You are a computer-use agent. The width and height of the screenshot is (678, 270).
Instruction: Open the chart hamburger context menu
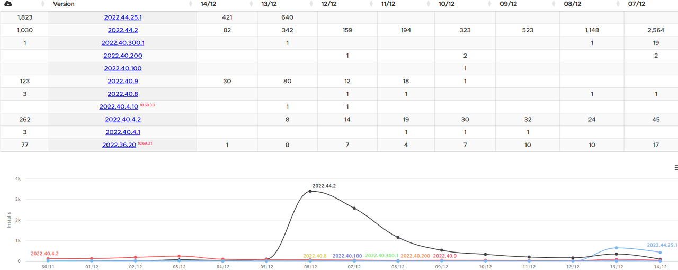676,168
